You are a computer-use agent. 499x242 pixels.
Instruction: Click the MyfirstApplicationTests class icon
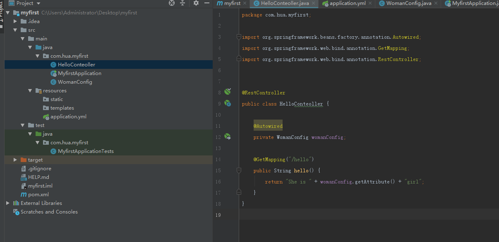[x=53, y=151]
